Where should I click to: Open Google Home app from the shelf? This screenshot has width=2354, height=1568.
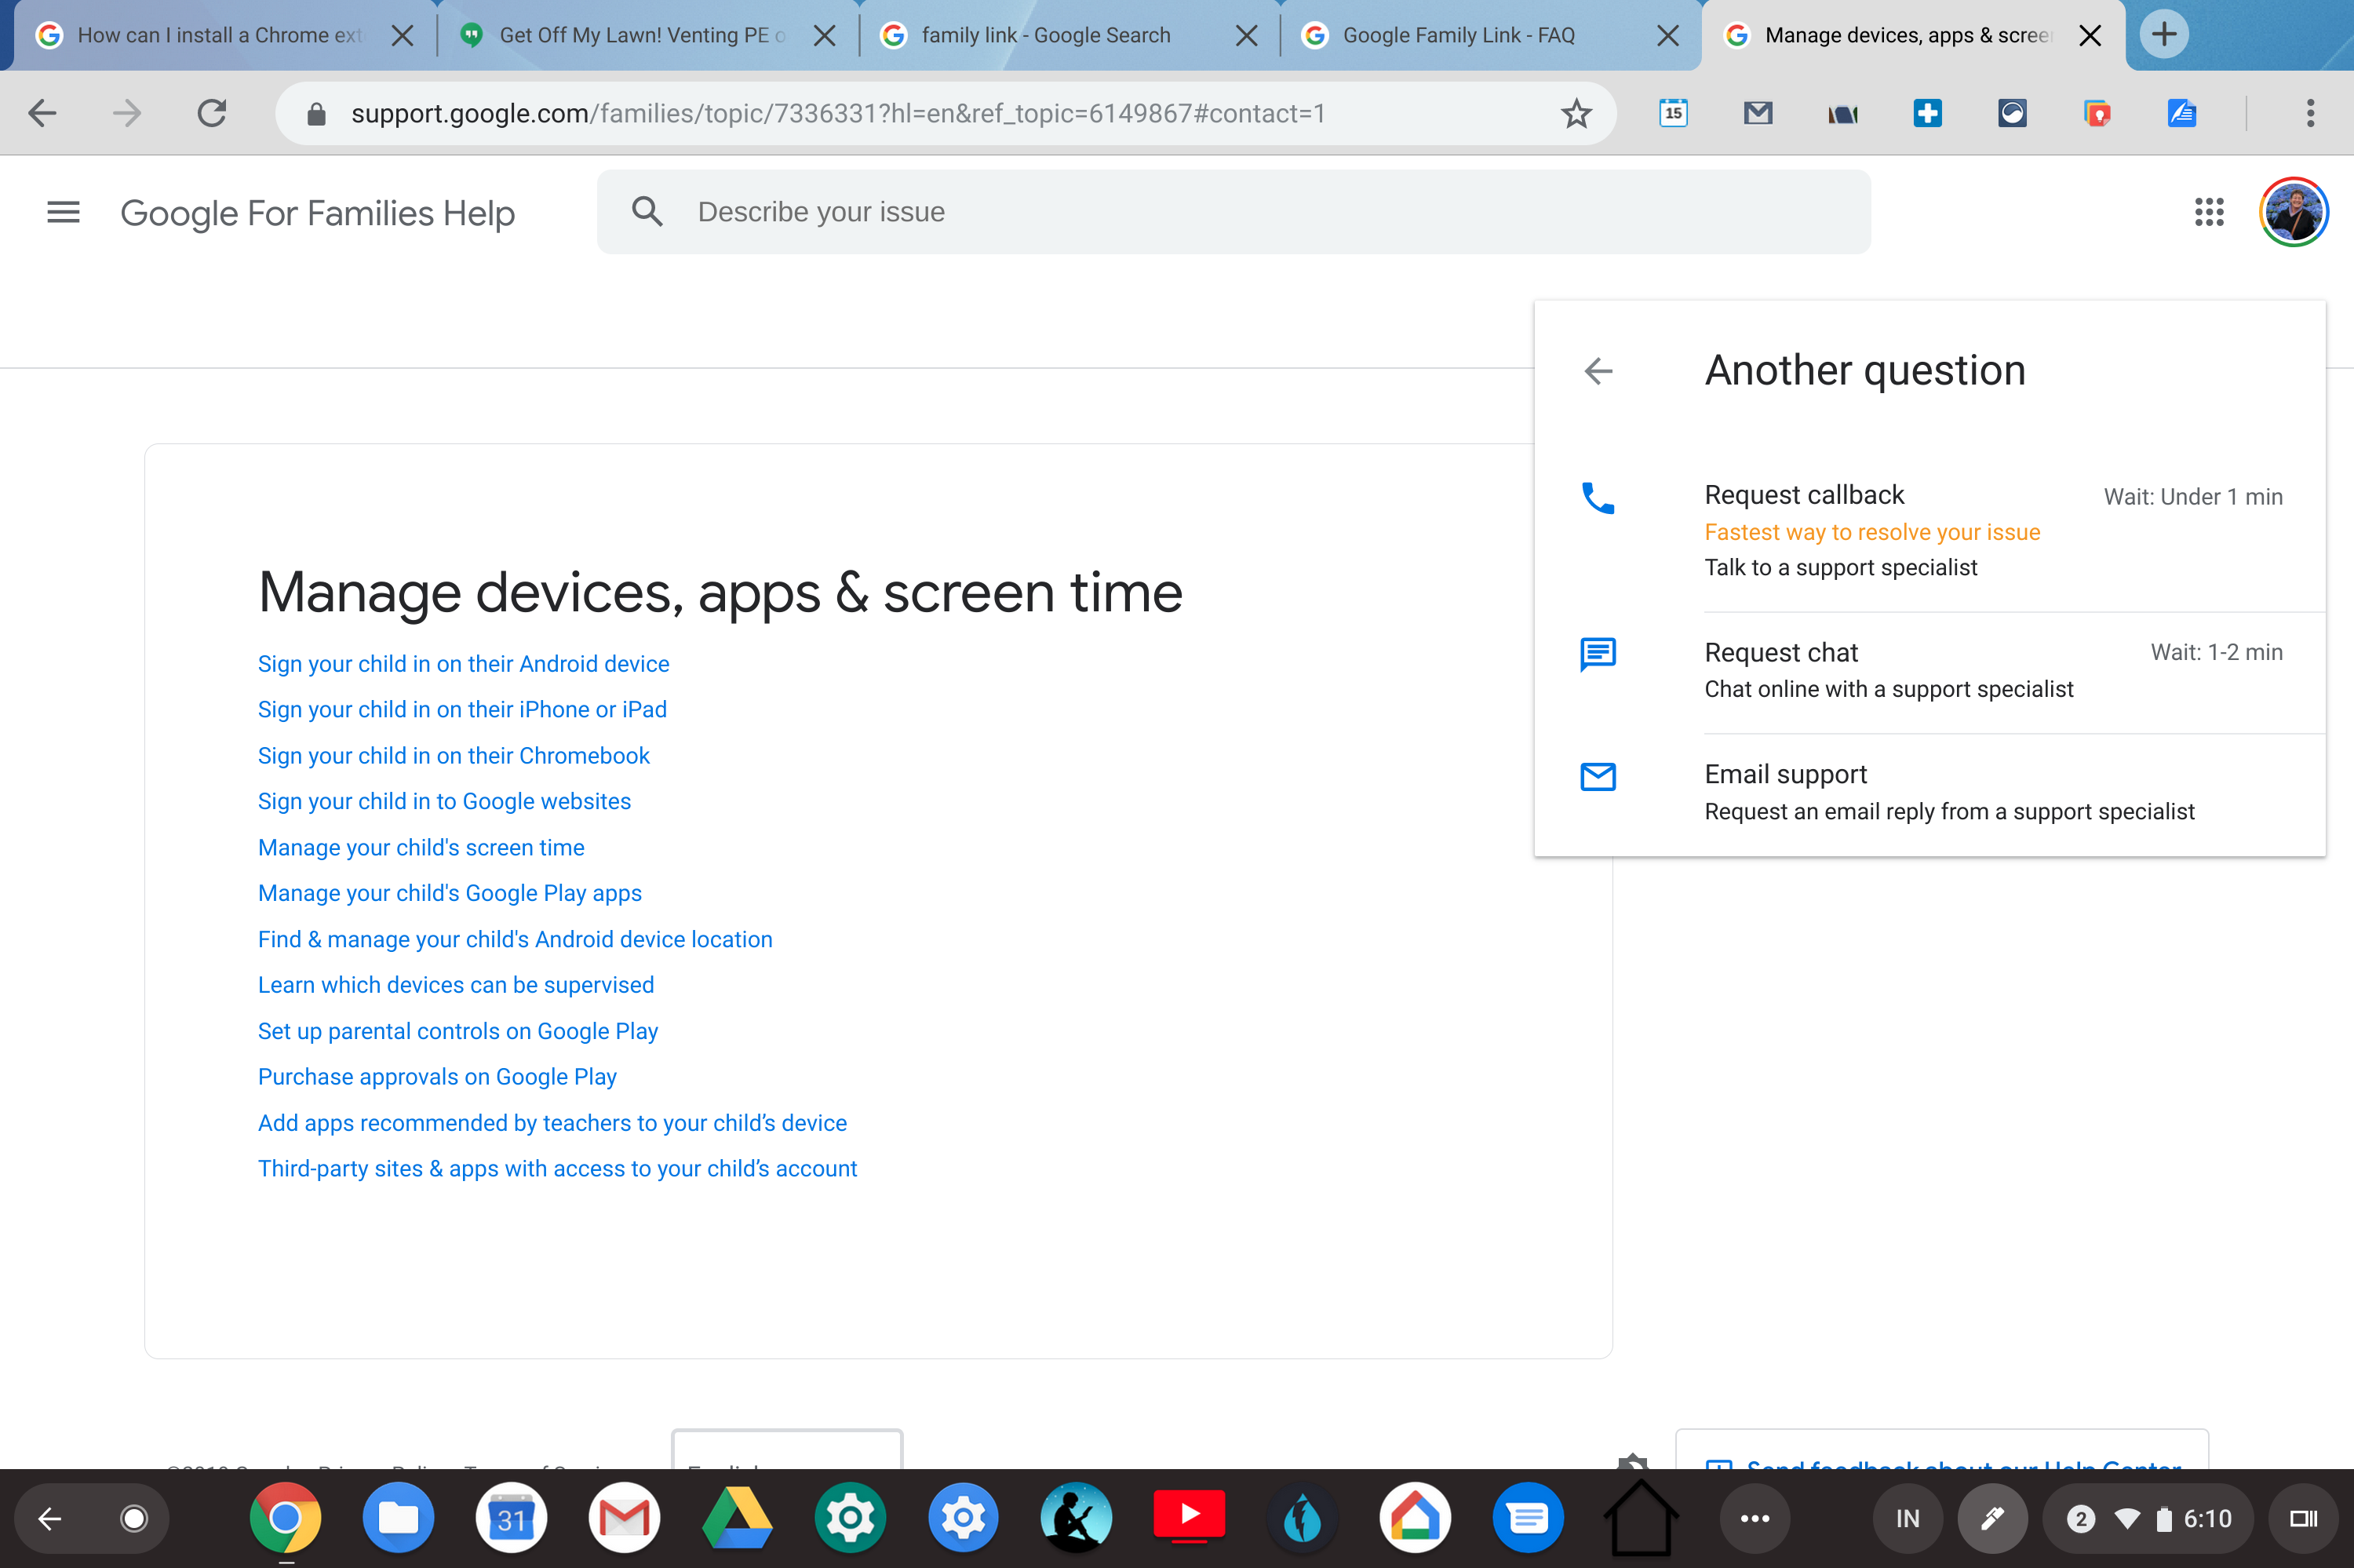click(1415, 1518)
